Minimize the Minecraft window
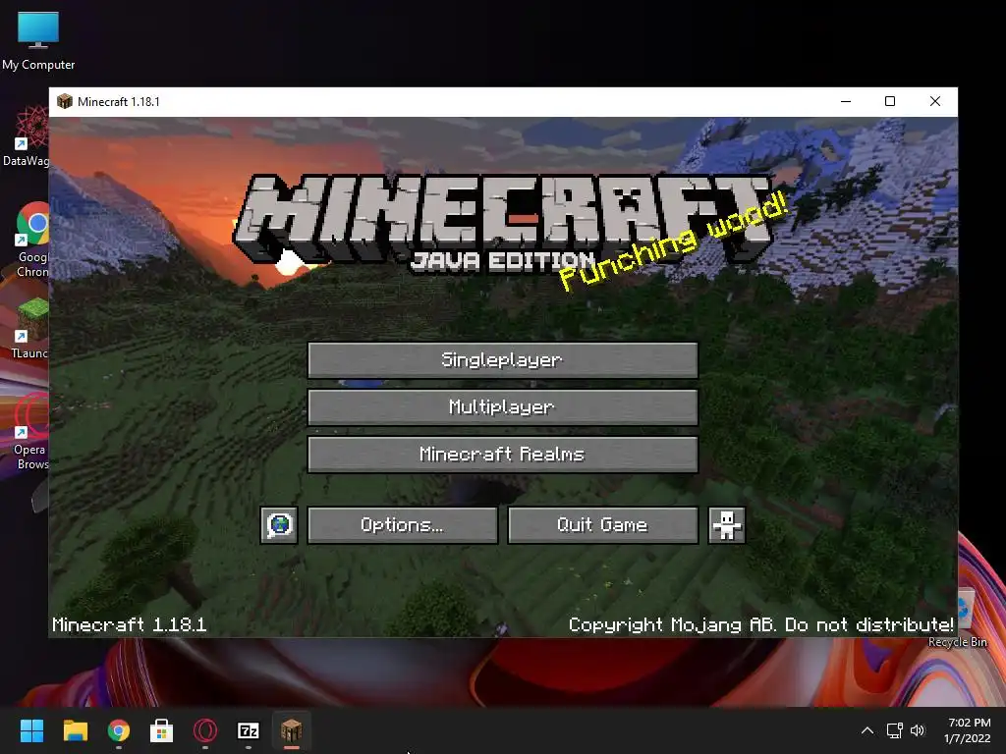 click(x=846, y=101)
